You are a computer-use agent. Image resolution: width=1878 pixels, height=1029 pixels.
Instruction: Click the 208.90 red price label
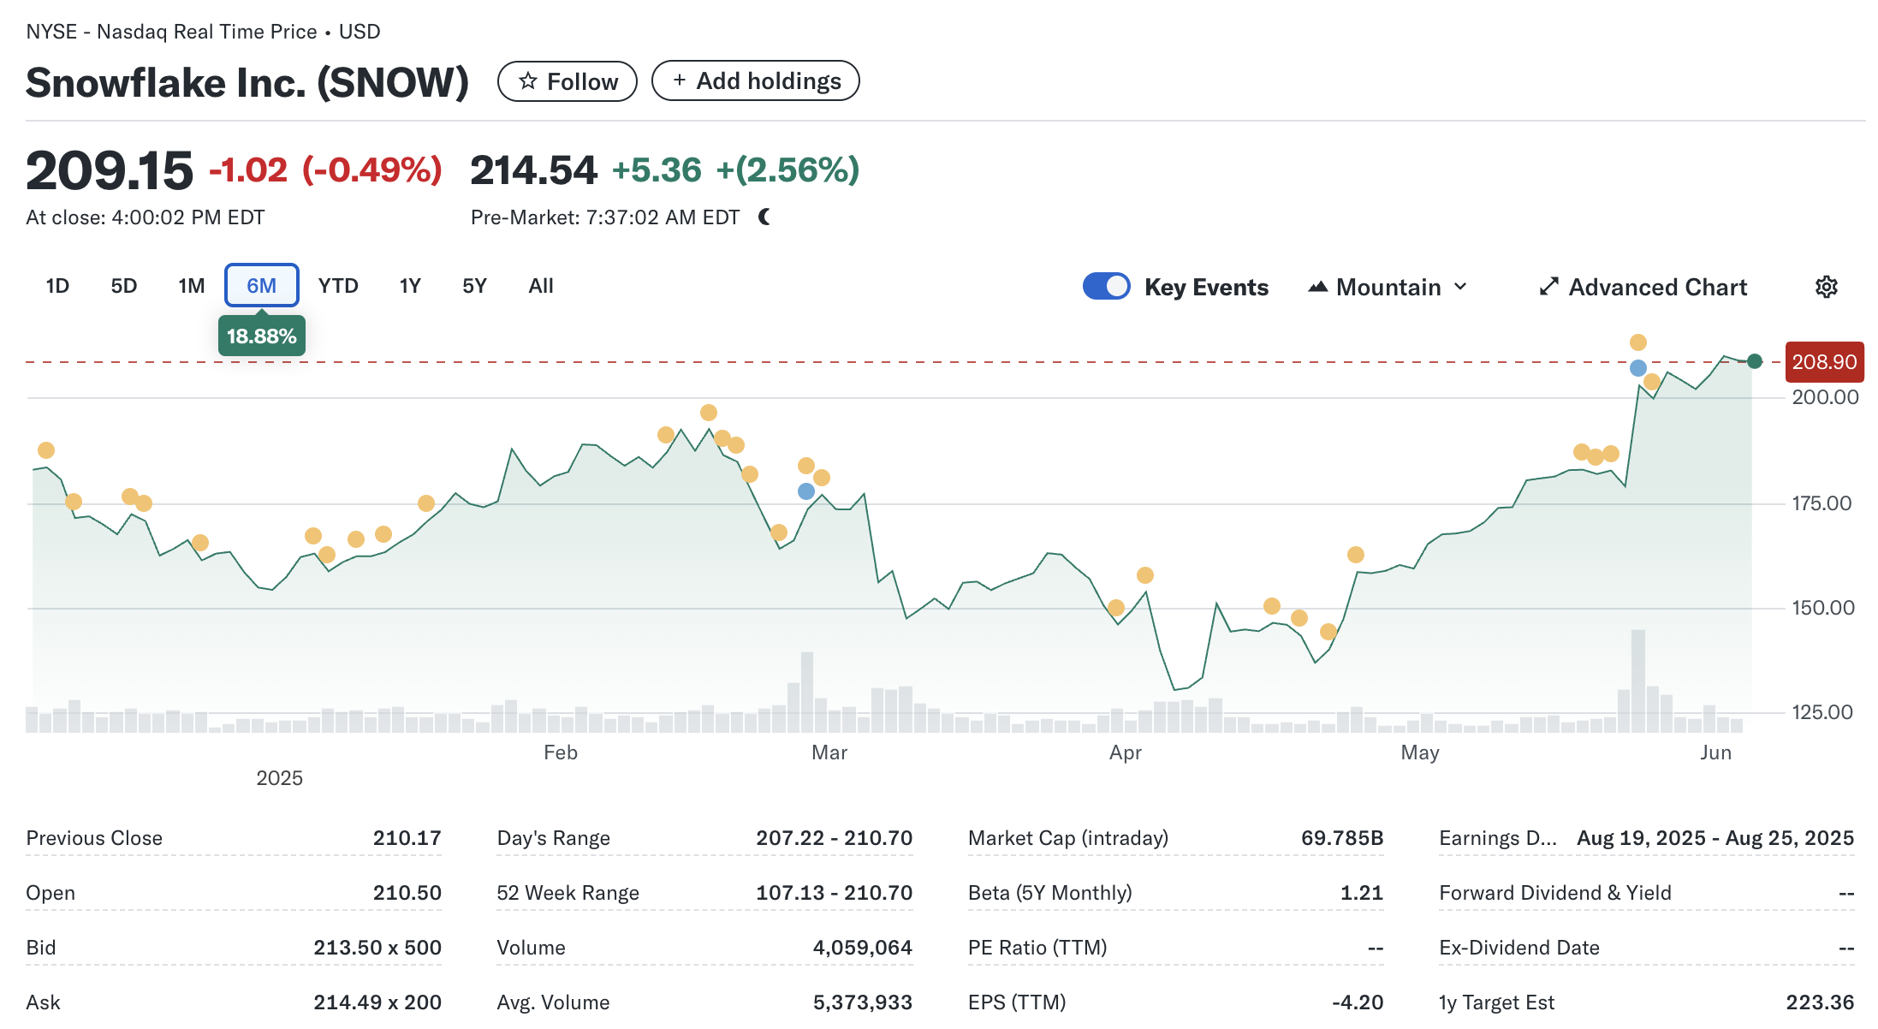[1824, 362]
